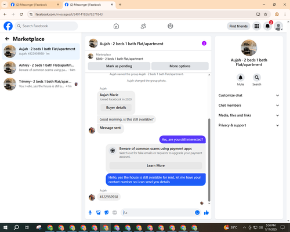Open Aujah - 2 beds 1 bath conversation
Image resolution: width=290 pixels, height=232 pixels.
click(41, 51)
